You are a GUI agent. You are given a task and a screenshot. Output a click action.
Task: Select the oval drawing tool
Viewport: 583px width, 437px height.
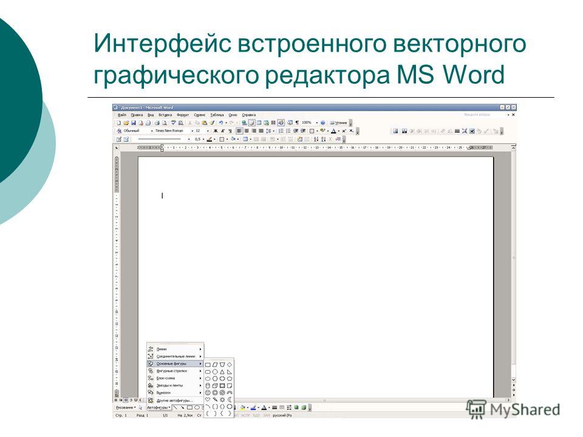197,408
